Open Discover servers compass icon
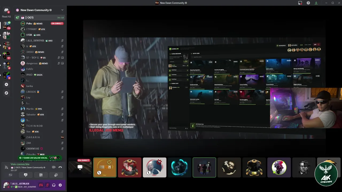 pyautogui.click(x=6, y=93)
